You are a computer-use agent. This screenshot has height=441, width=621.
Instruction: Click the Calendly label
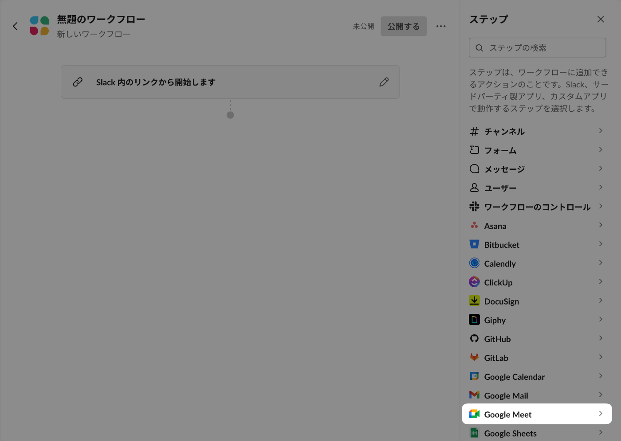coord(500,264)
